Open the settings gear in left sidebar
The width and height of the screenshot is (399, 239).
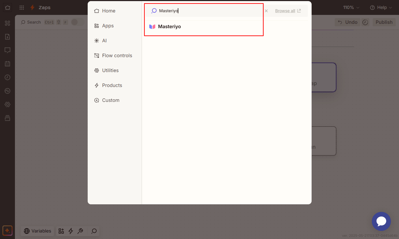[x=8, y=105]
